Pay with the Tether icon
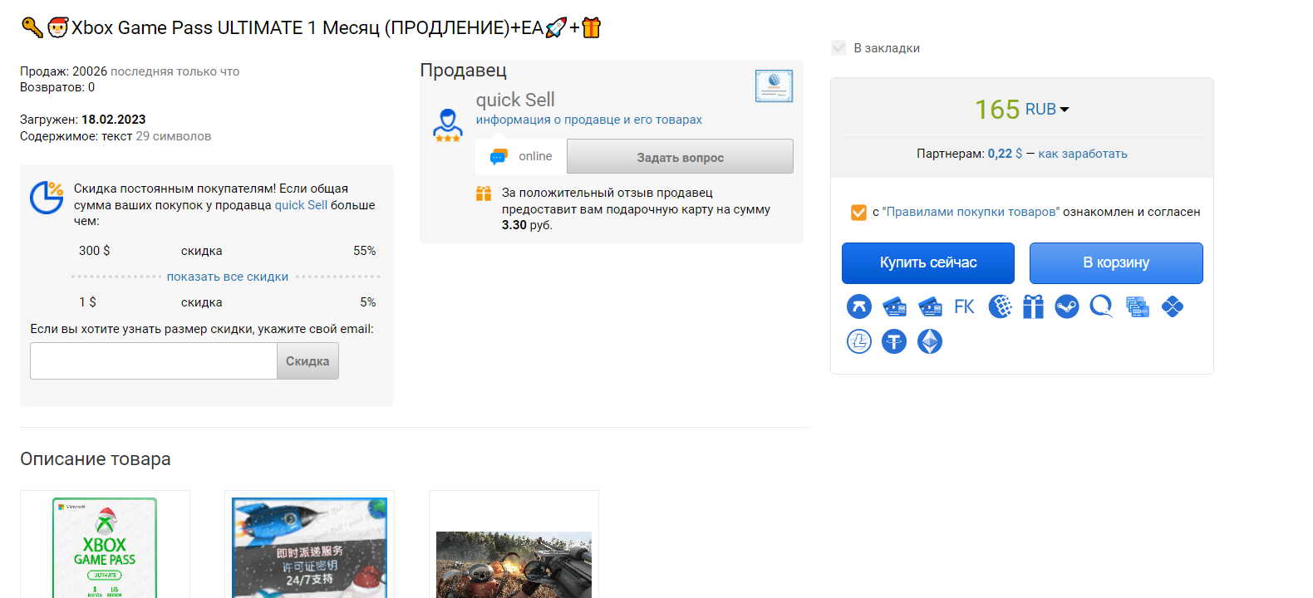 (894, 341)
